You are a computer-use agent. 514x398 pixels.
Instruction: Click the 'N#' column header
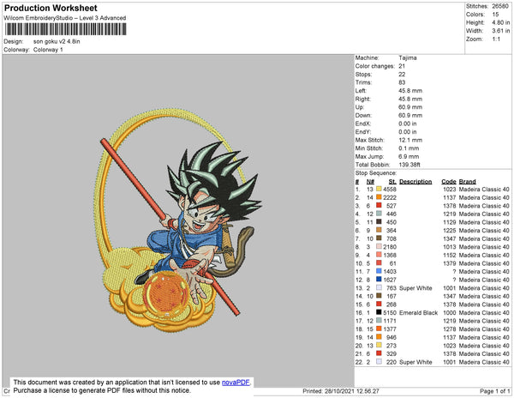pyautogui.click(x=370, y=182)
